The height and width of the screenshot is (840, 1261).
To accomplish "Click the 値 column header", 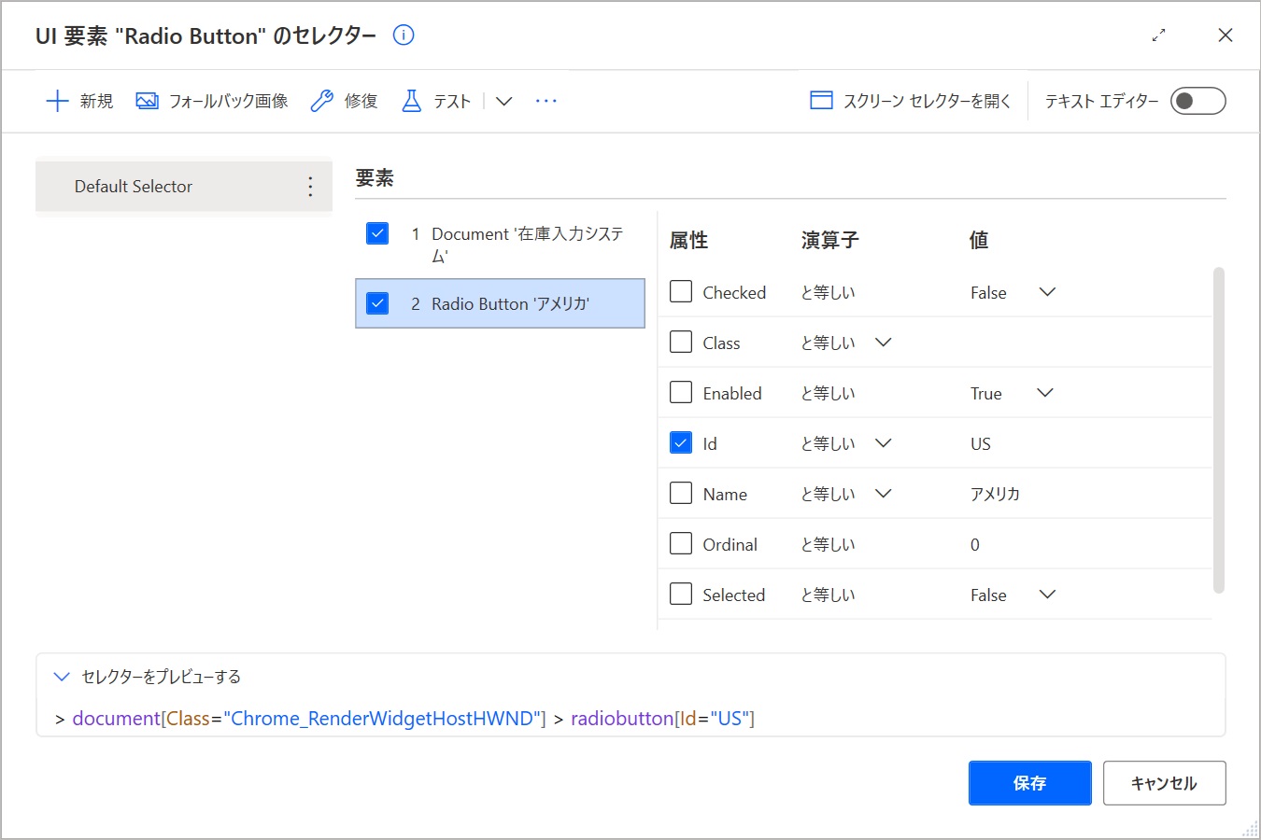I will click(x=979, y=241).
